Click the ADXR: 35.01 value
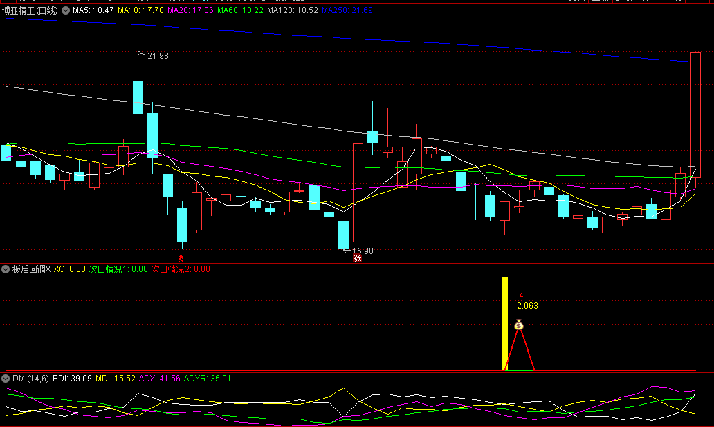The width and height of the screenshot is (714, 427). [x=207, y=379]
